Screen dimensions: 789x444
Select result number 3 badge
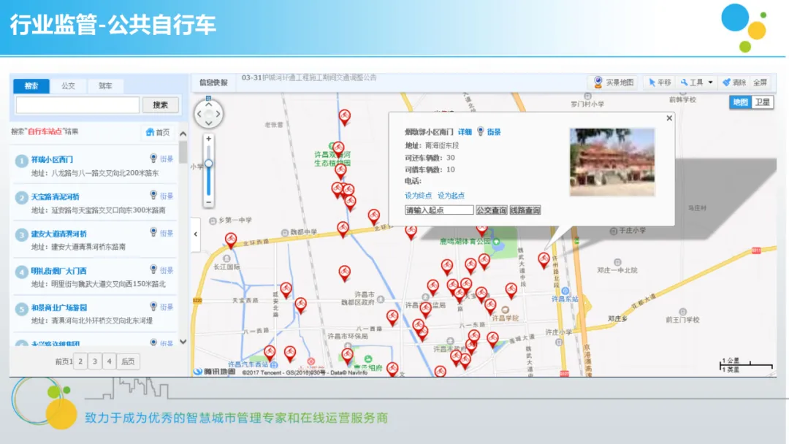coord(21,235)
